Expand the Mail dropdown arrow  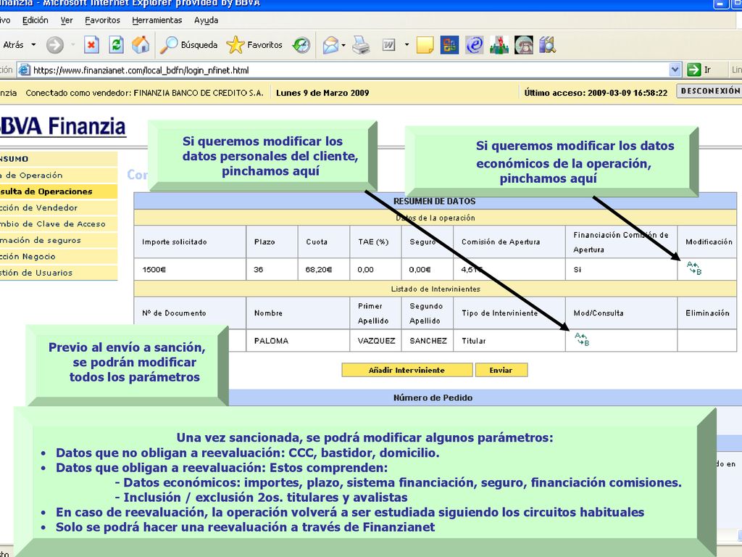tap(343, 45)
